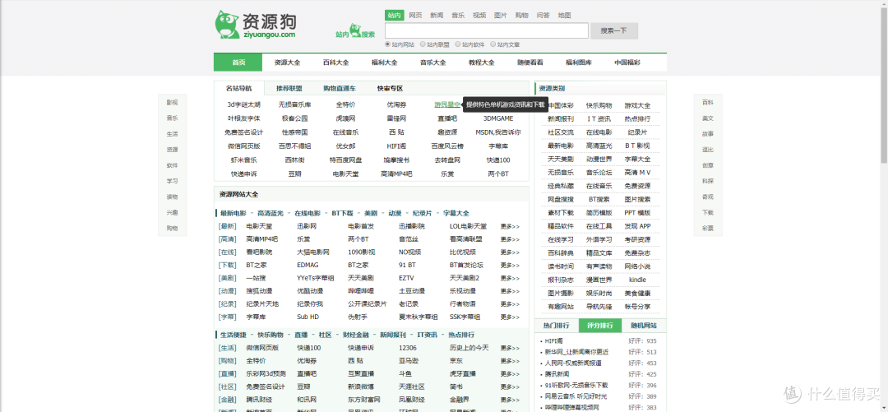Select the 名站导航 tab
This screenshot has height=412, width=888.
(238, 89)
